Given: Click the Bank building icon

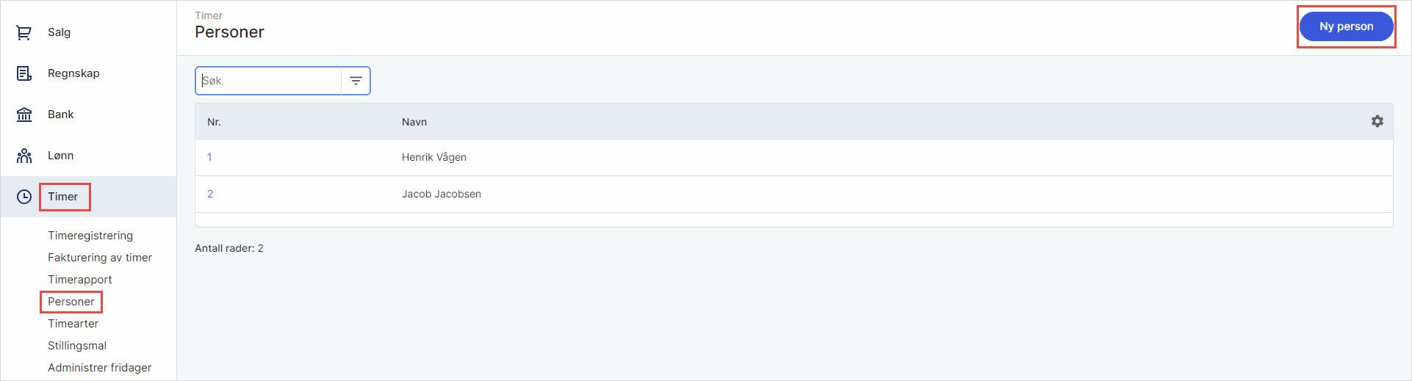Looking at the screenshot, I should (24, 115).
